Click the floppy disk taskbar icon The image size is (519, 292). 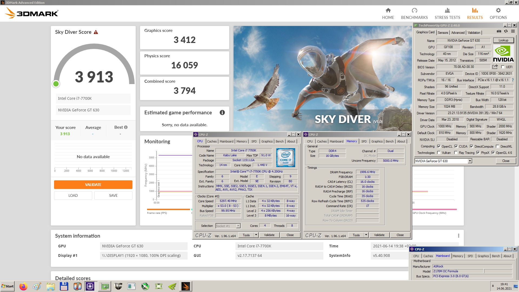[x=64, y=286]
